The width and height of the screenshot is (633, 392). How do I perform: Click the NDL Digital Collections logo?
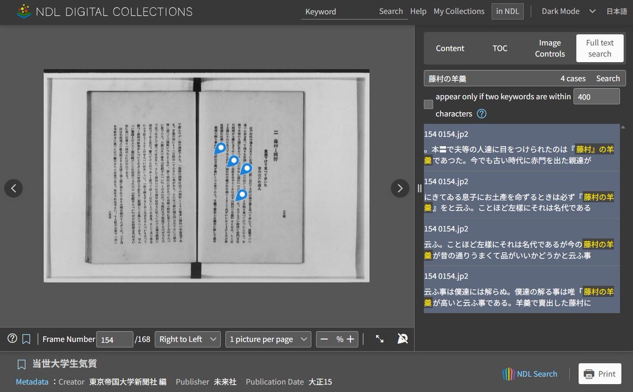point(104,11)
